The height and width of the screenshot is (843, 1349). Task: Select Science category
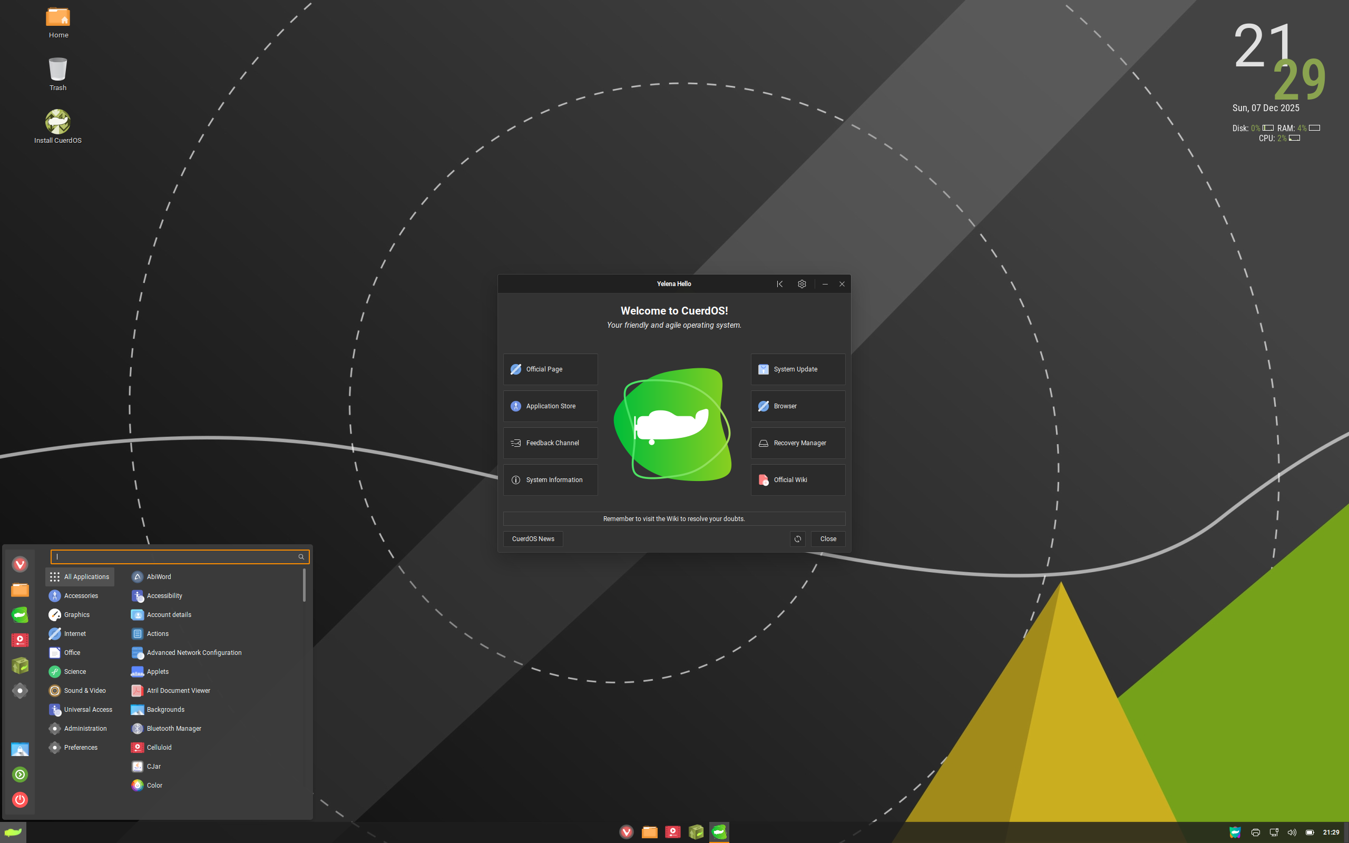80,672
